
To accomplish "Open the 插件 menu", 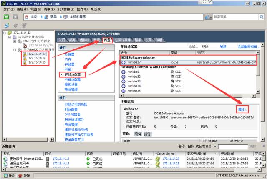I will pos(82,9).
